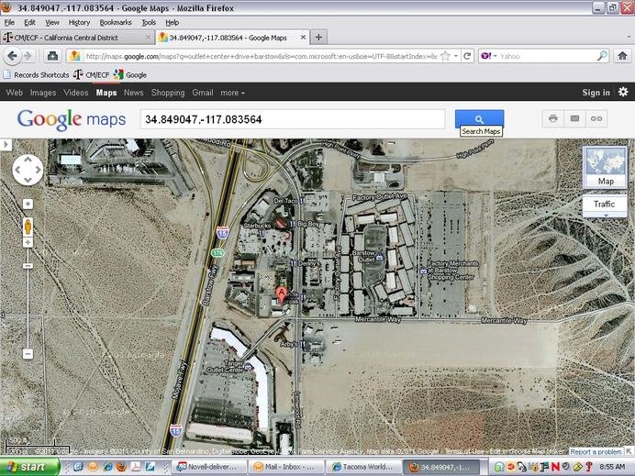Open Novell-deliver taskbar window
635x476 pixels.
(207, 467)
